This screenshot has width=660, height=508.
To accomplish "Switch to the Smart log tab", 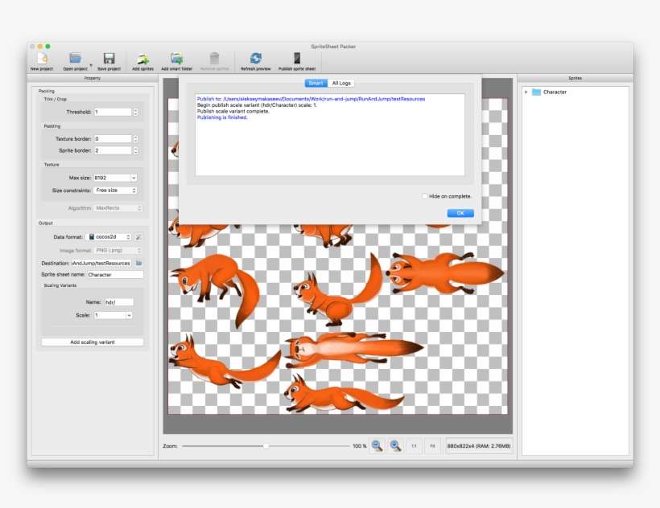I will coord(316,84).
